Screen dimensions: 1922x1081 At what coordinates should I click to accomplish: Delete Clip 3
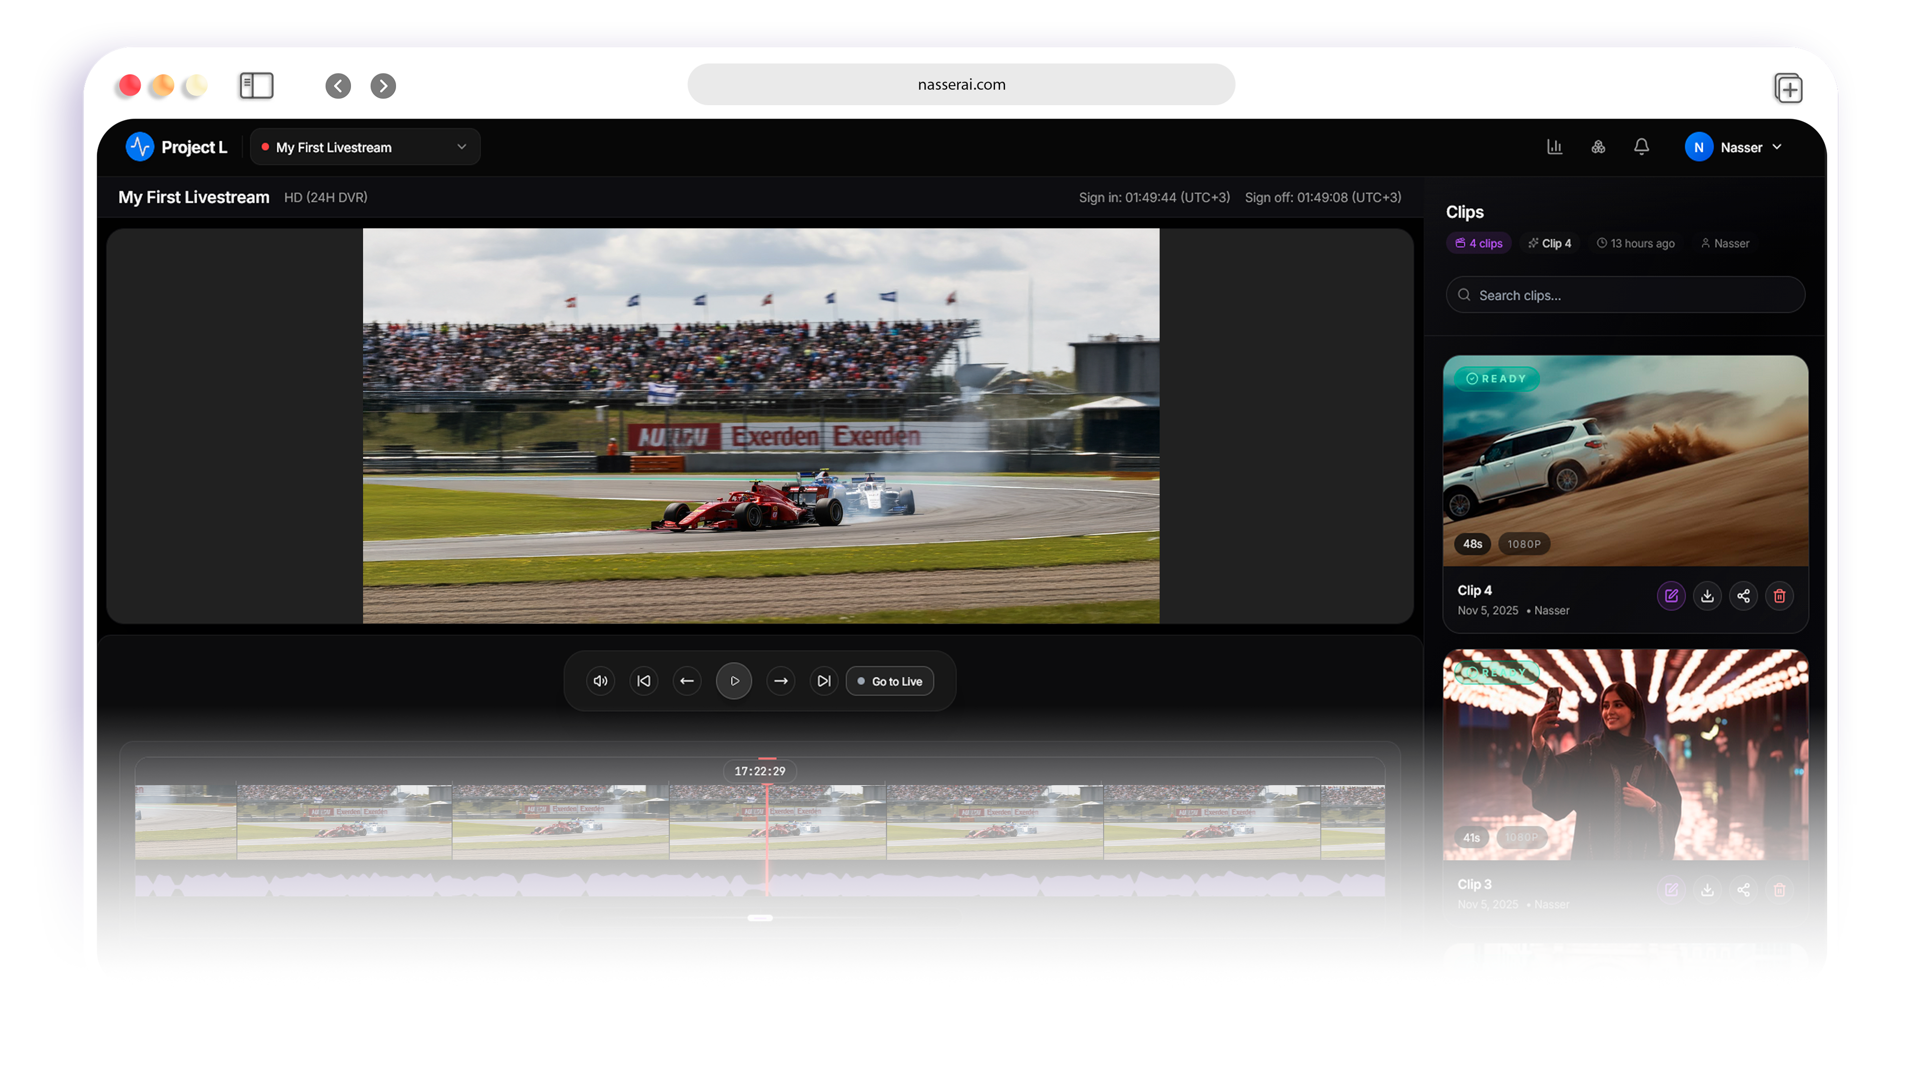1779,890
